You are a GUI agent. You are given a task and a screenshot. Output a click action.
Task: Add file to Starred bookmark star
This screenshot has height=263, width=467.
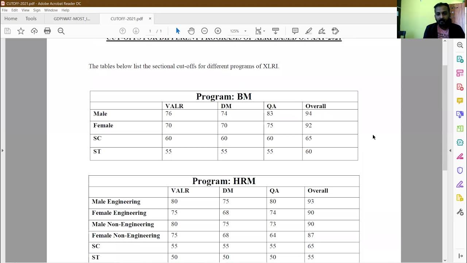point(21,31)
